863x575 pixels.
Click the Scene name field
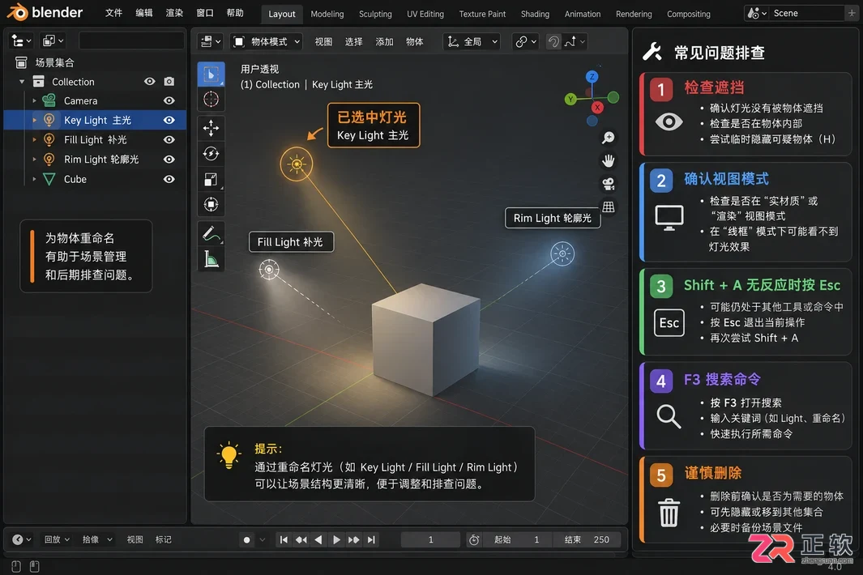[806, 13]
